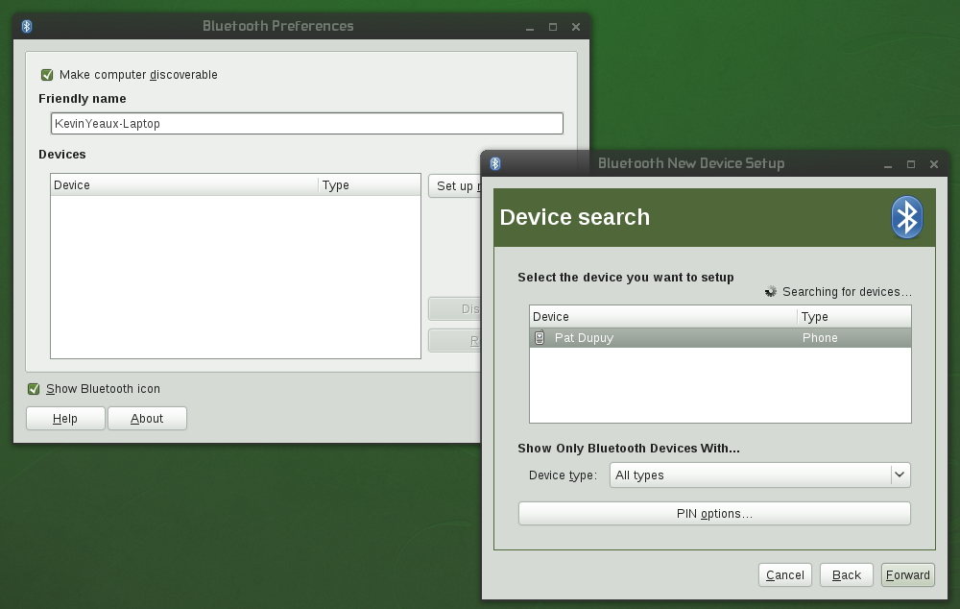960x609 pixels.
Task: Click the phone icon beside Pat Dupuy
Action: [x=540, y=338]
